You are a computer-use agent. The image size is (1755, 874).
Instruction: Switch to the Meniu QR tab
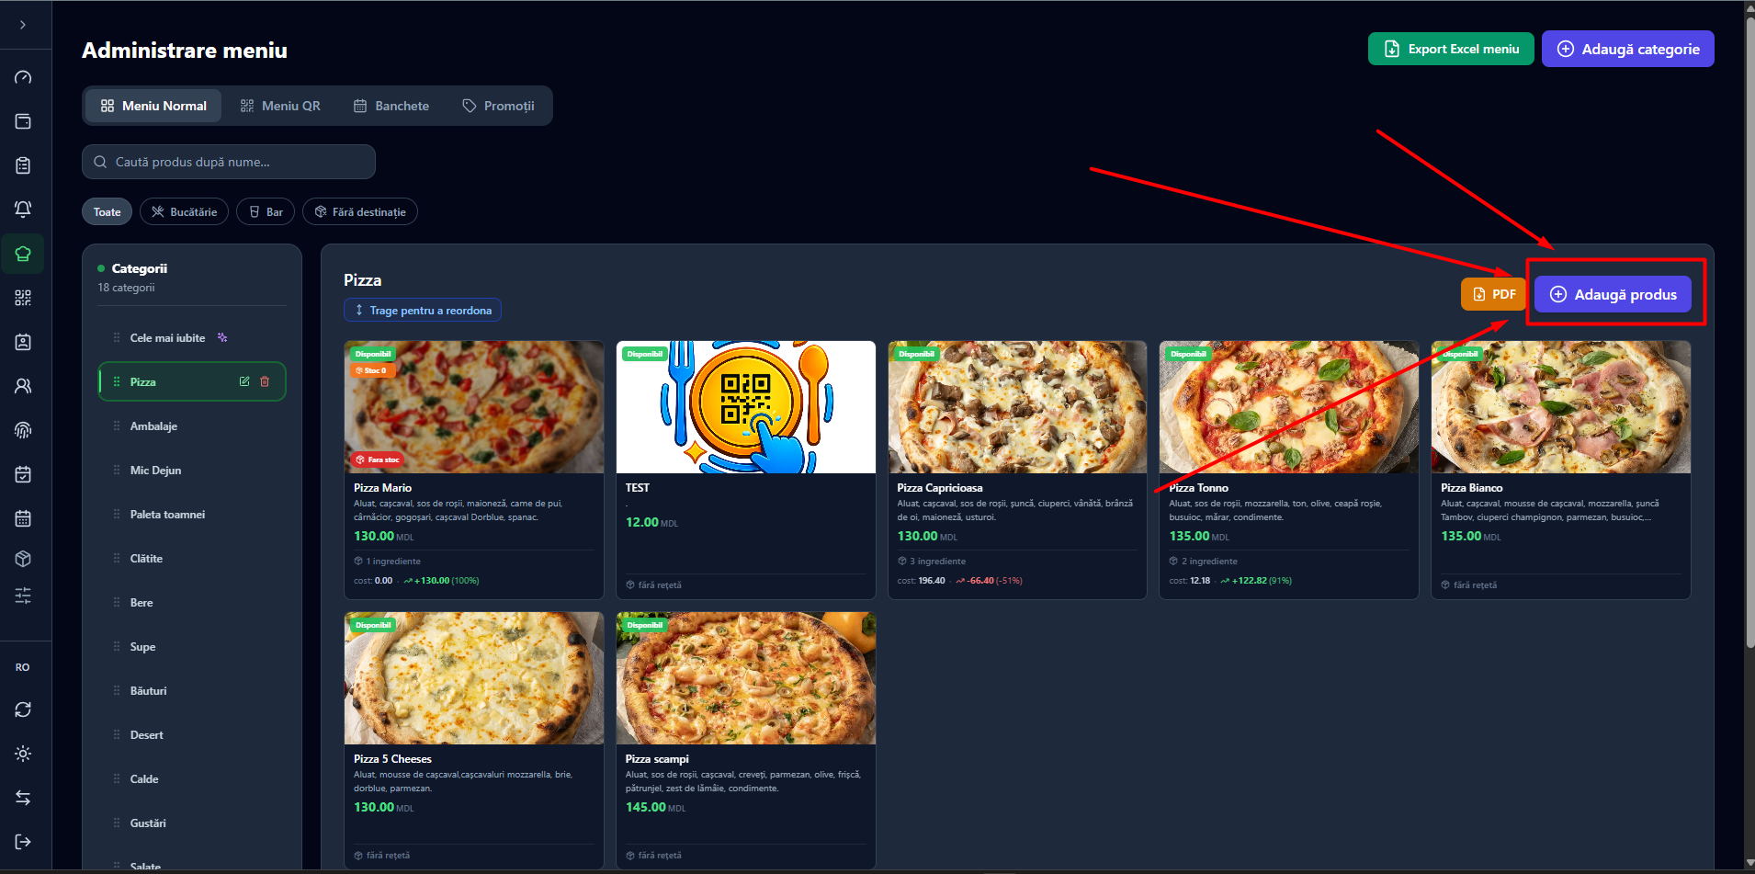point(280,106)
